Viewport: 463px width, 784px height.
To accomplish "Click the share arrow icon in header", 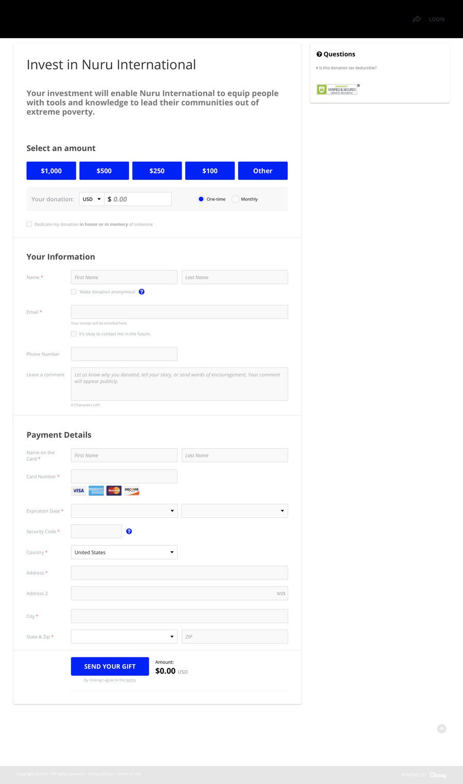I will (x=417, y=19).
